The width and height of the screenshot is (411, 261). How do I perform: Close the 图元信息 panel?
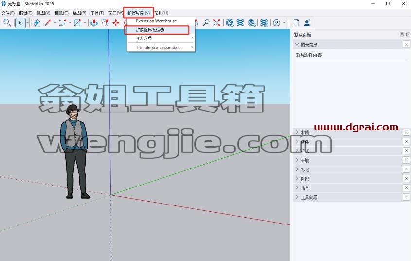point(406,44)
